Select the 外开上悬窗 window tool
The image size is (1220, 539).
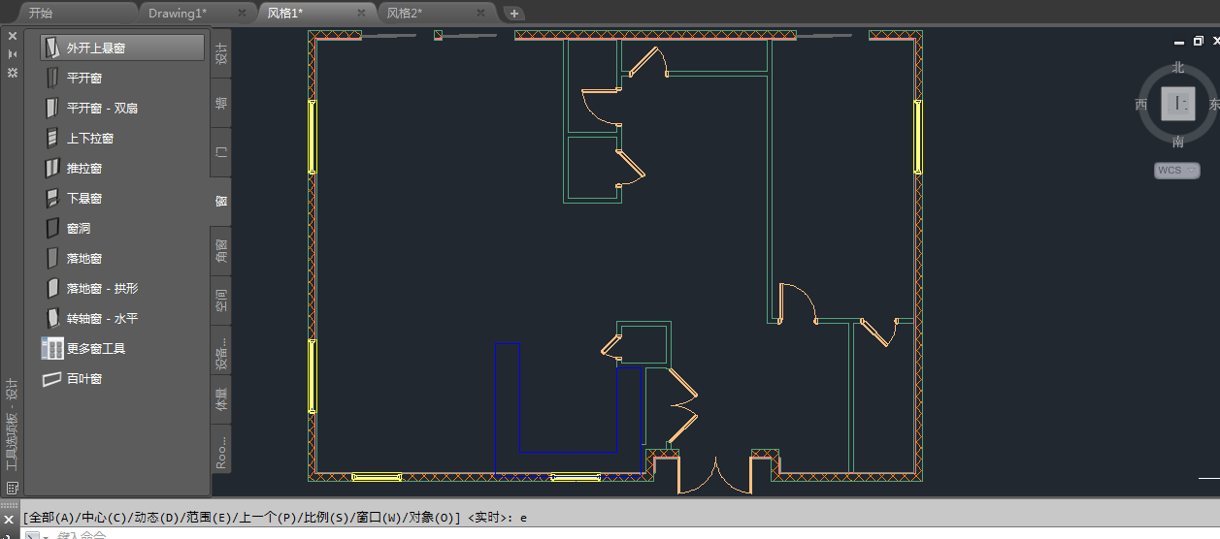coord(122,48)
